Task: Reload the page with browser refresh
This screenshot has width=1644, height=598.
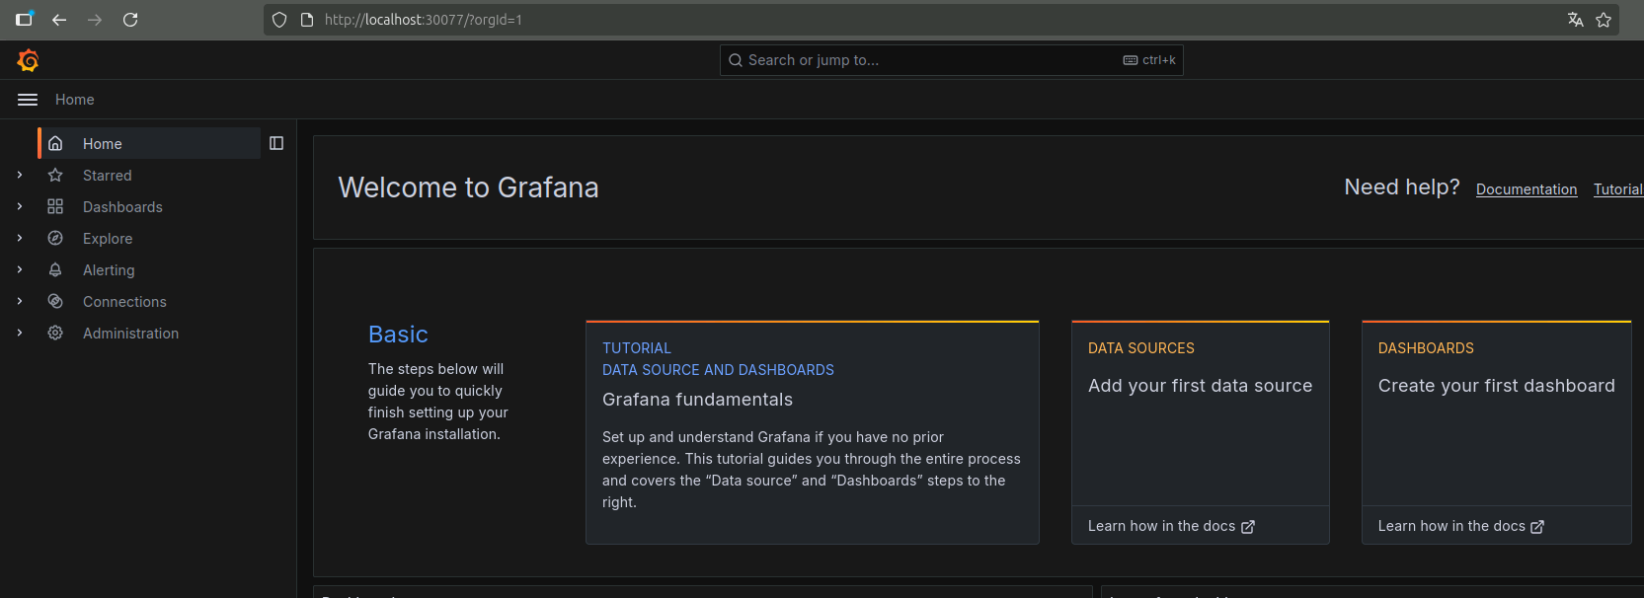Action: tap(130, 20)
